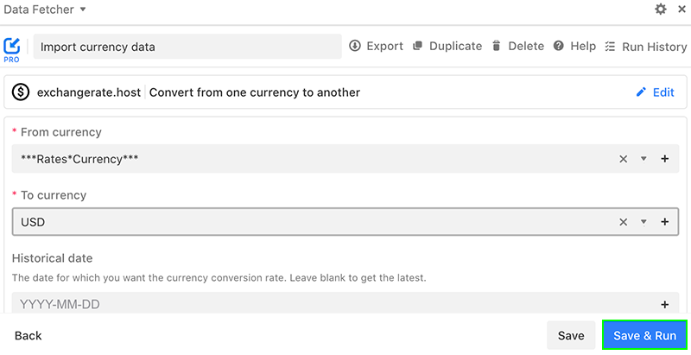The width and height of the screenshot is (691, 355).
Task: Expand the To currency dropdown arrow
Action: pos(643,222)
